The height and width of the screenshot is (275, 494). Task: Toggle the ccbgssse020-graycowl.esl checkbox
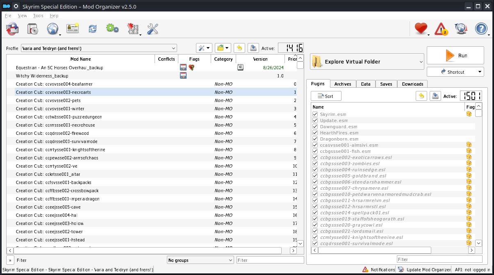point(315,225)
